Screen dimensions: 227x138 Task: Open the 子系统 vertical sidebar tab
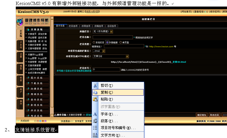21,45
